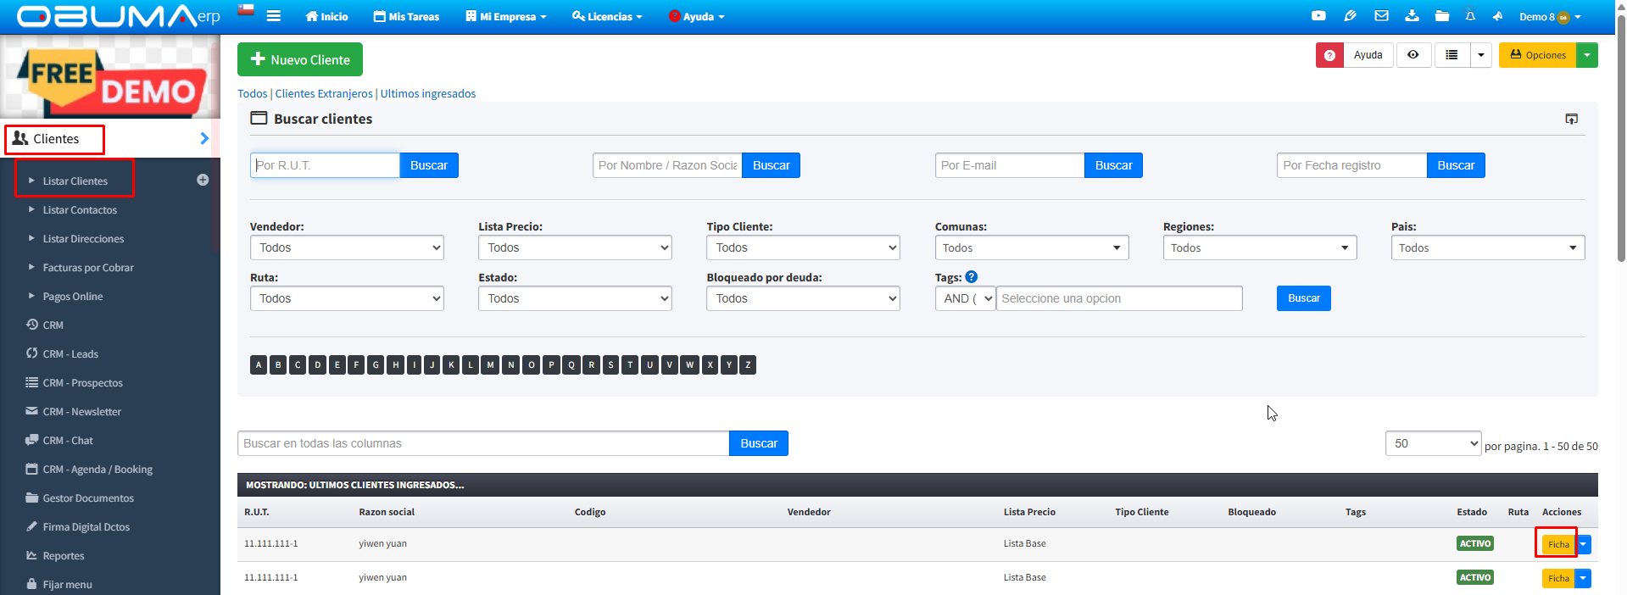
Task: Toggle the hamburger sidebar menu icon
Action: click(273, 16)
